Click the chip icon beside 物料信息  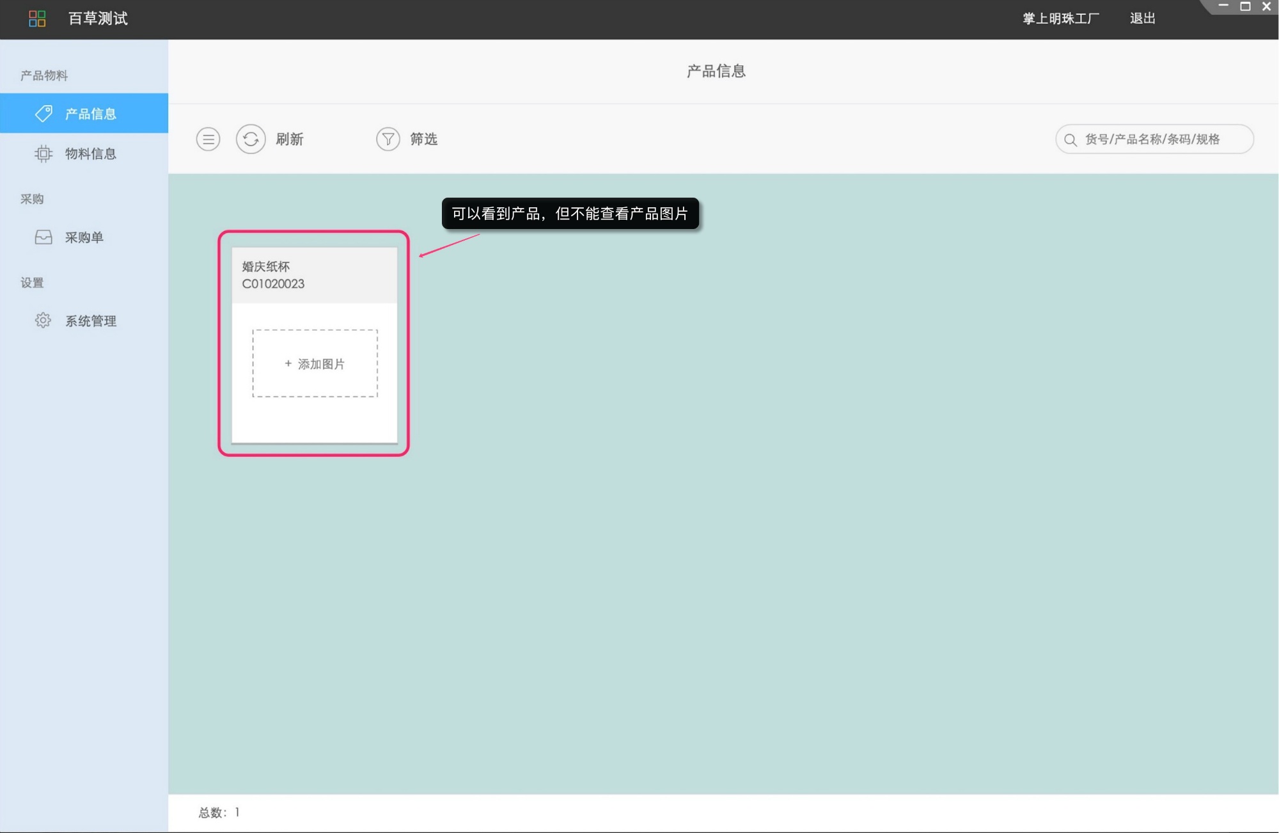43,154
